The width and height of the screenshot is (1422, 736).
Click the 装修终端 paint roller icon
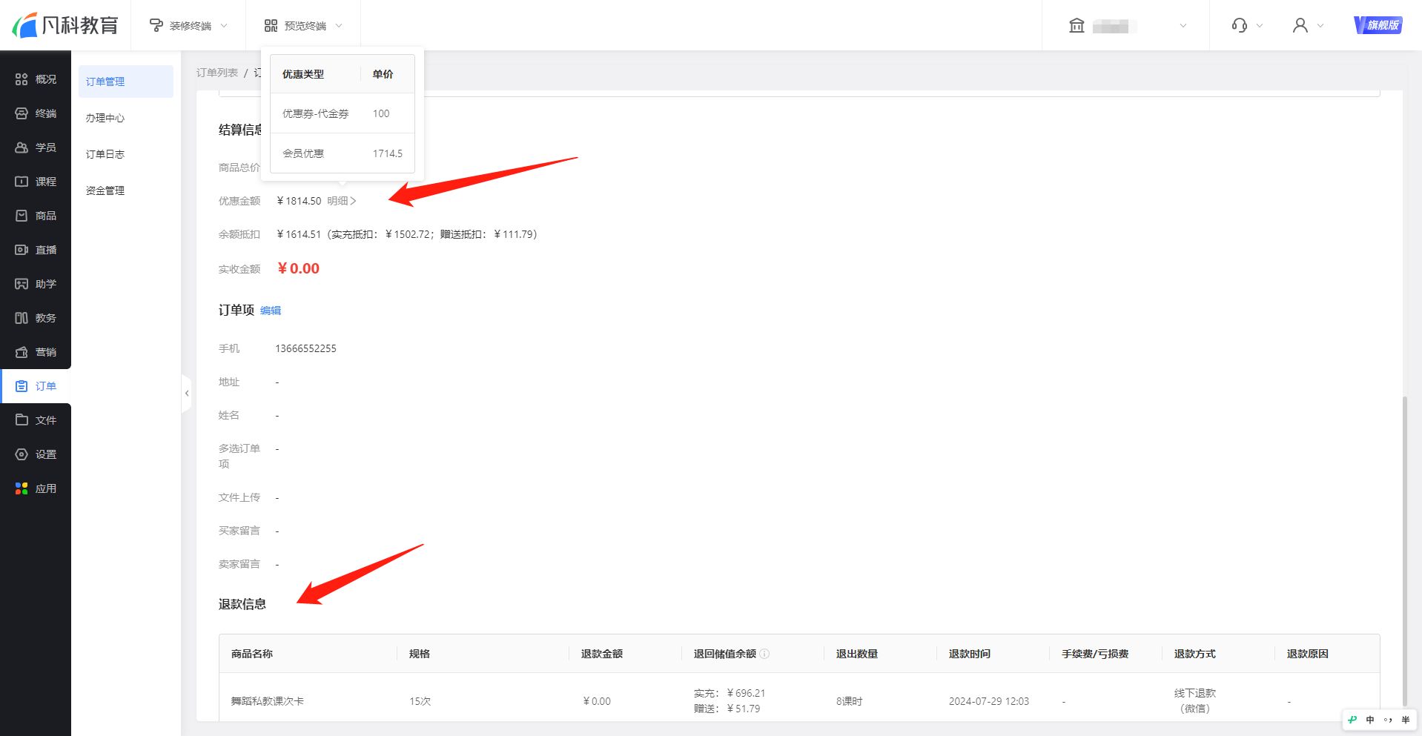[x=156, y=26]
